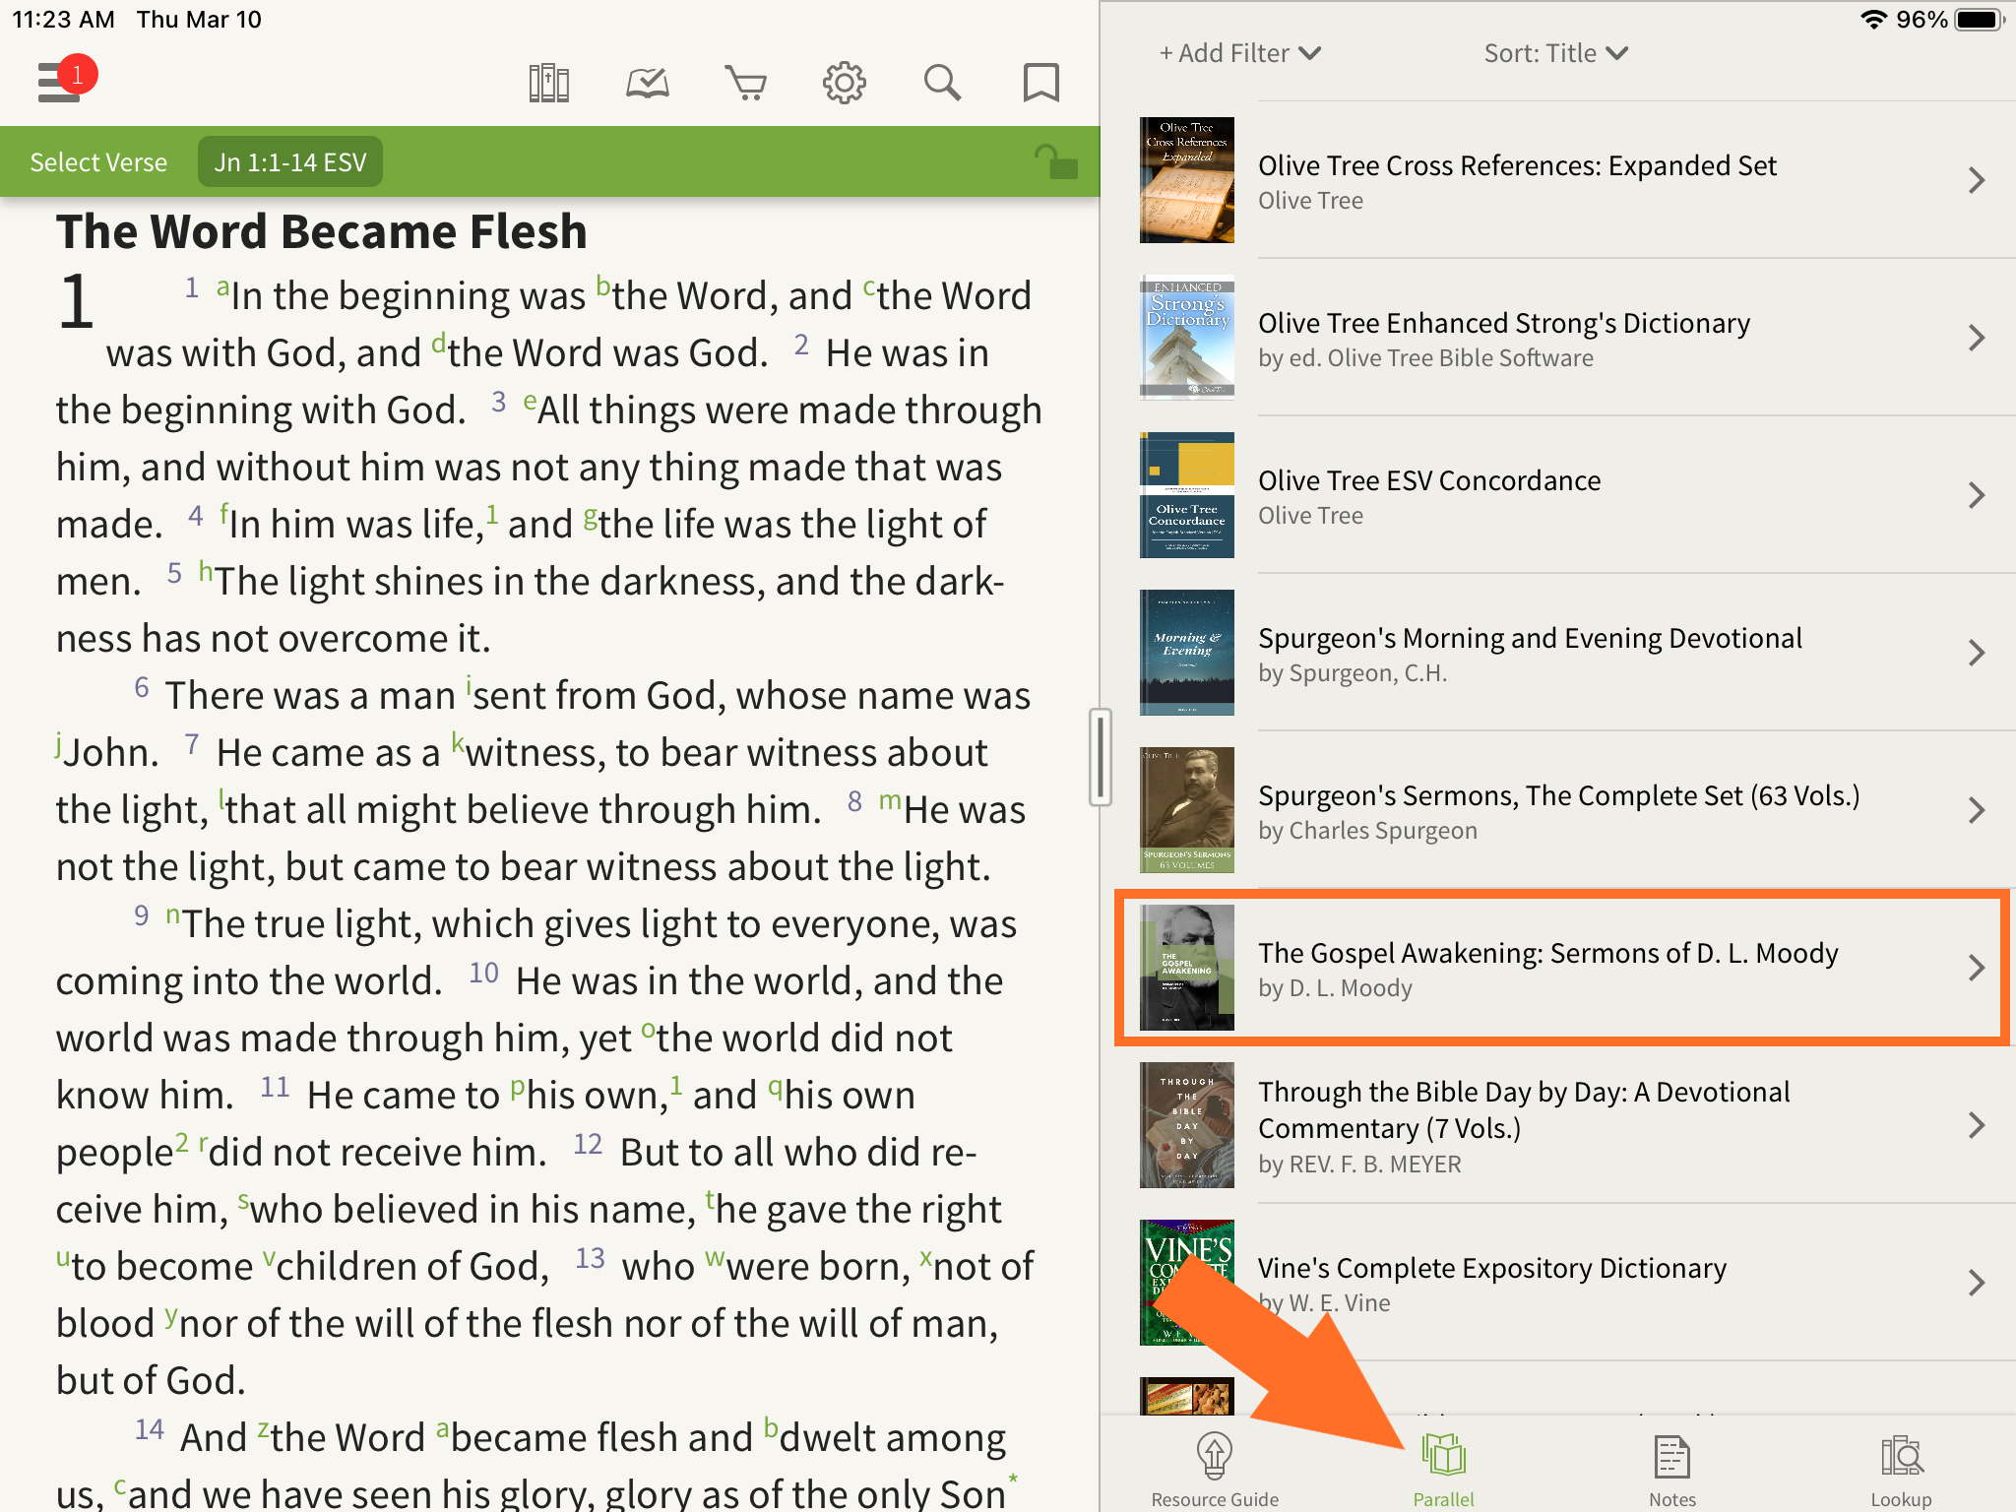Tap the Strong's Dictionary cover thumbnail

pyautogui.click(x=1186, y=338)
